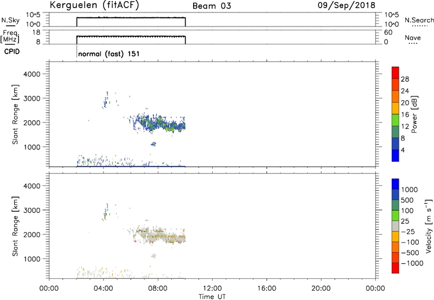Click the 'Freq. [MHz]' label
This screenshot has width=434, height=300.
point(10,37)
